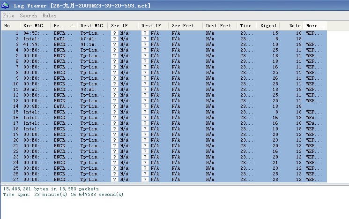The image size is (349, 219).
Task: Sort by Signal column header
Action: (268, 26)
